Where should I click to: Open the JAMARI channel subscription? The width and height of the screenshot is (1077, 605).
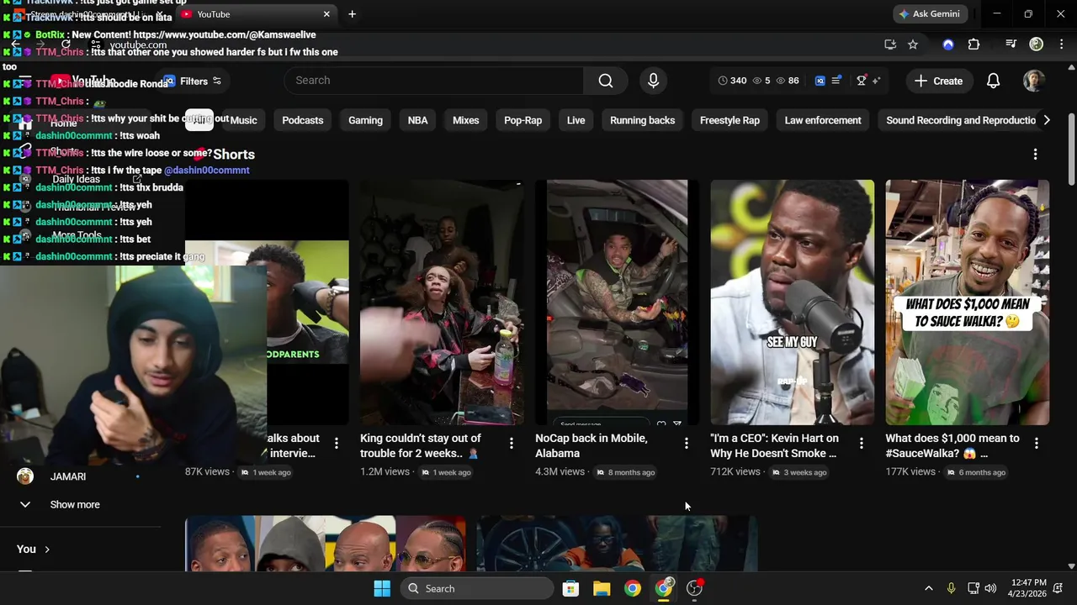point(67,476)
